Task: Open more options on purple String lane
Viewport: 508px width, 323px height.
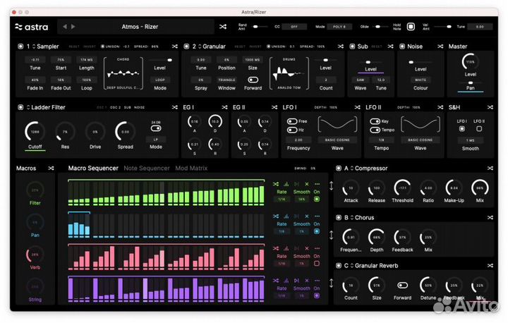Action: (317, 280)
